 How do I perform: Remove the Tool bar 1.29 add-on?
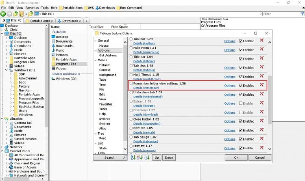point(262,41)
